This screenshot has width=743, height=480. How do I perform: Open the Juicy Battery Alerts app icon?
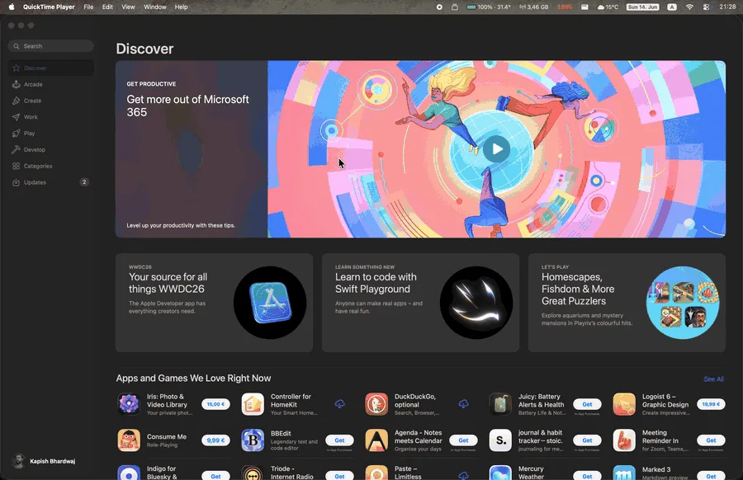[x=500, y=404]
